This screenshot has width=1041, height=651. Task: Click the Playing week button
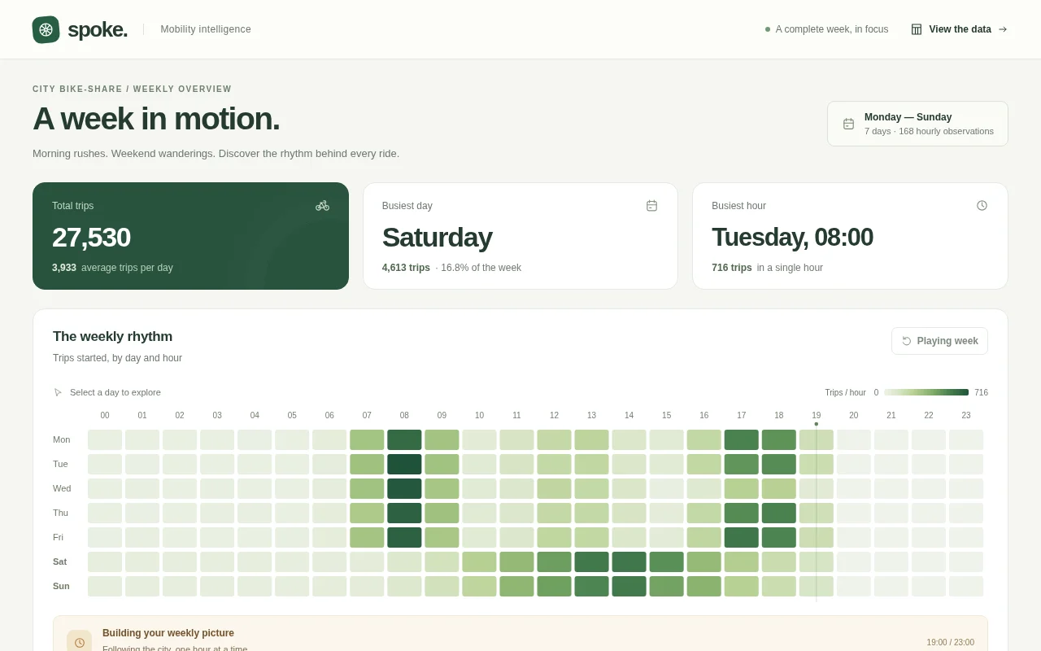(x=939, y=341)
